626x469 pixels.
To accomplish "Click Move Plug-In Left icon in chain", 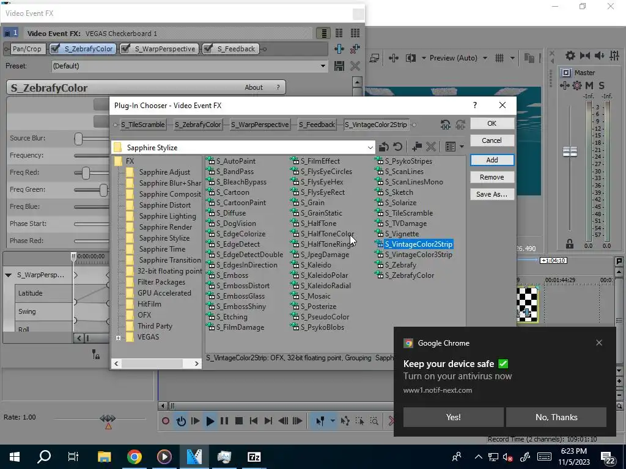I will [x=446, y=125].
